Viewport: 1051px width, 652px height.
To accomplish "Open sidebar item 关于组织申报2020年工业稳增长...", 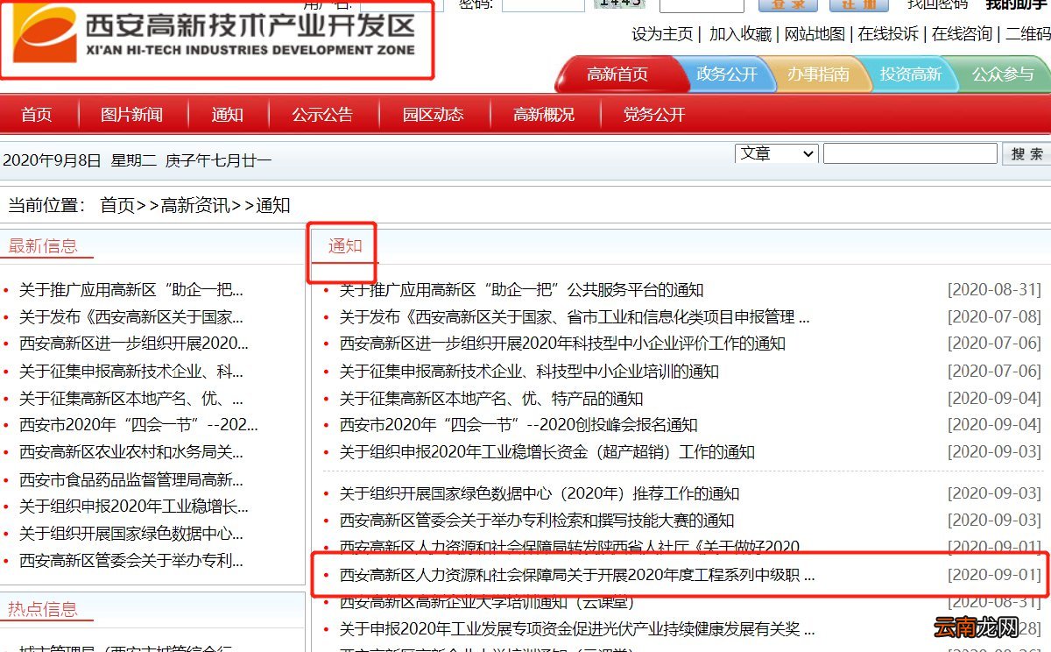I will coord(134,507).
